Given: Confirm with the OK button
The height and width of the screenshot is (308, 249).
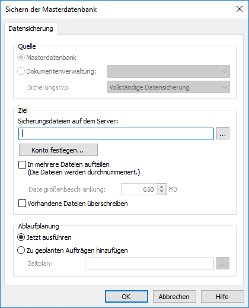Looking at the screenshot, I should 126,297.
